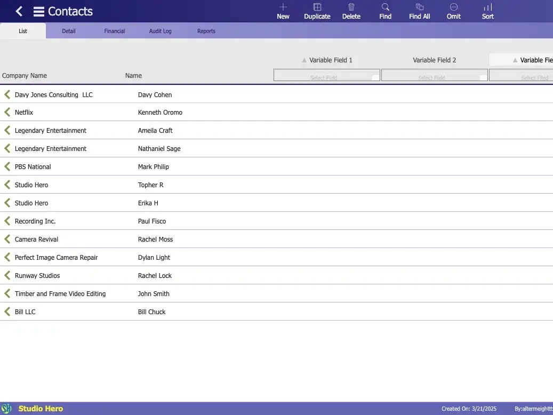Click Studio Hero footer label
The image size is (553, 415).
click(41, 409)
